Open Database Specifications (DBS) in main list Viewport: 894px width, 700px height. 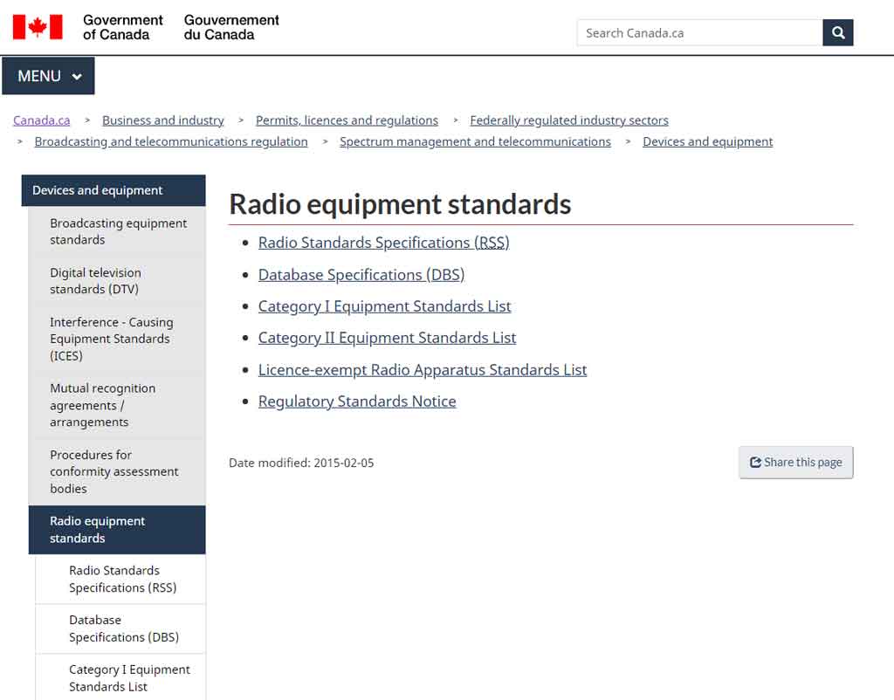[361, 275]
